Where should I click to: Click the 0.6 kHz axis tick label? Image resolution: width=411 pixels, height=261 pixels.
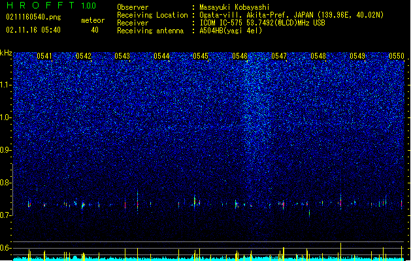coord(5,248)
